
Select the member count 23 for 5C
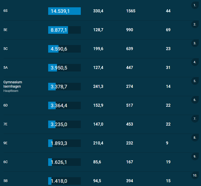[168, 49]
